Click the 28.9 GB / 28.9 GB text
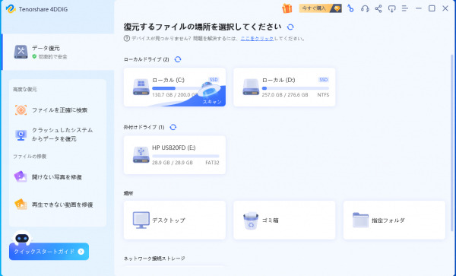Image resolution: width=456 pixels, height=276 pixels. [173, 163]
